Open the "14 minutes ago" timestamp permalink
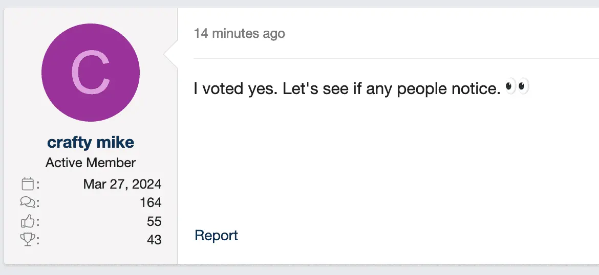The height and width of the screenshot is (275, 599). pyautogui.click(x=239, y=34)
